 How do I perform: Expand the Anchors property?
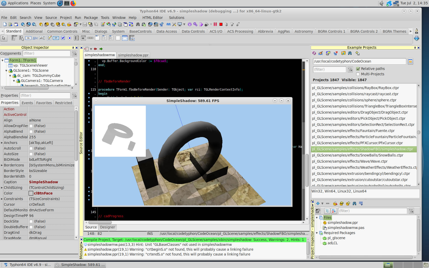tap(2, 143)
